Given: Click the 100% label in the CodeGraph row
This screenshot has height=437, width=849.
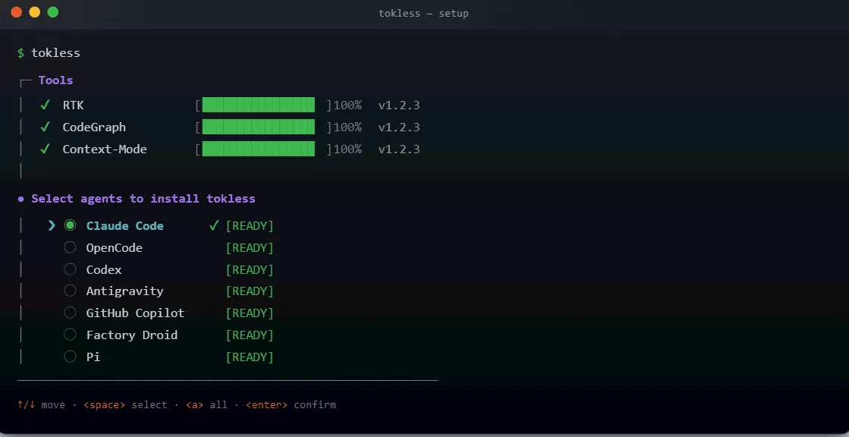Looking at the screenshot, I should pyautogui.click(x=347, y=127).
